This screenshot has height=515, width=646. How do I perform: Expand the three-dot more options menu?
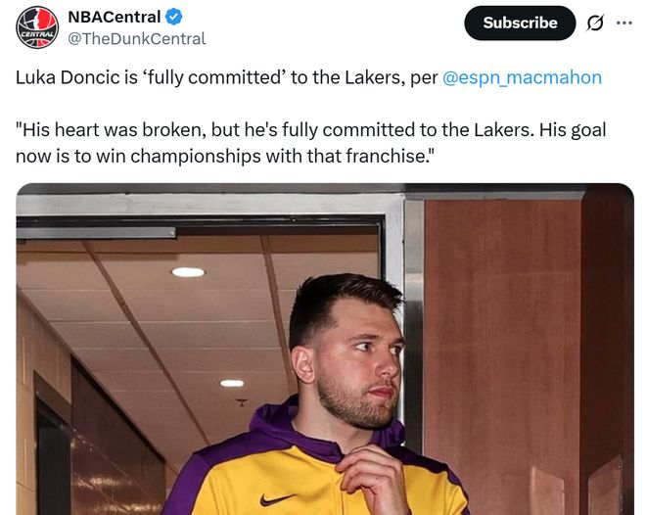pos(623,23)
